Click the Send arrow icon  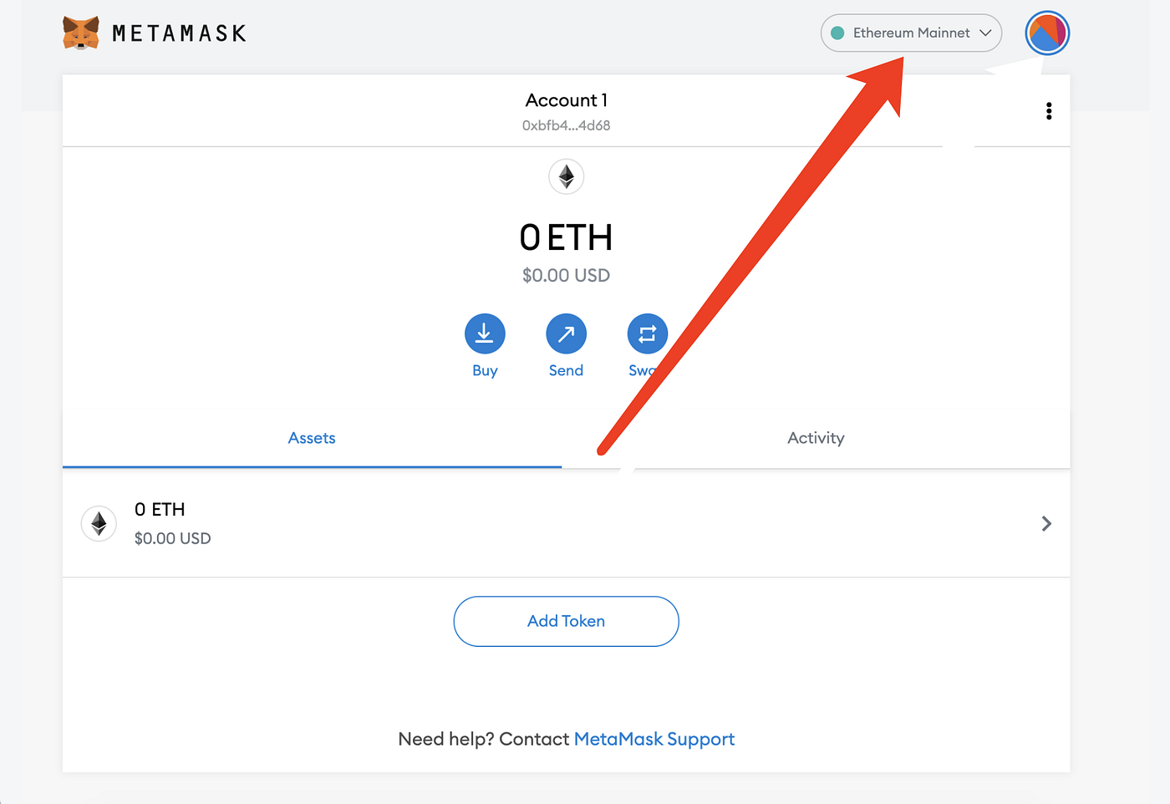point(567,334)
